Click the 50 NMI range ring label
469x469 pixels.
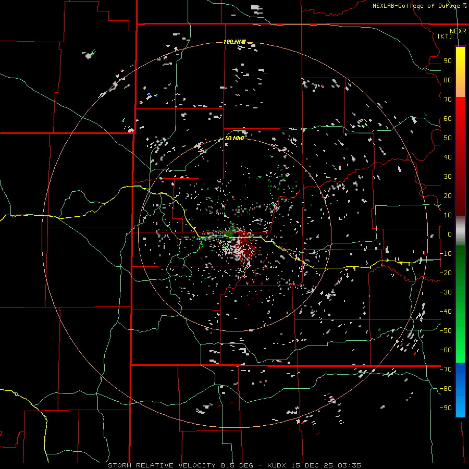tap(234, 138)
